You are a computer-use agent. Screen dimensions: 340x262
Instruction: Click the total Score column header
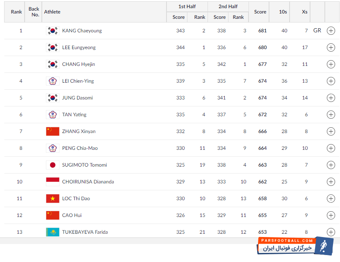point(260,12)
